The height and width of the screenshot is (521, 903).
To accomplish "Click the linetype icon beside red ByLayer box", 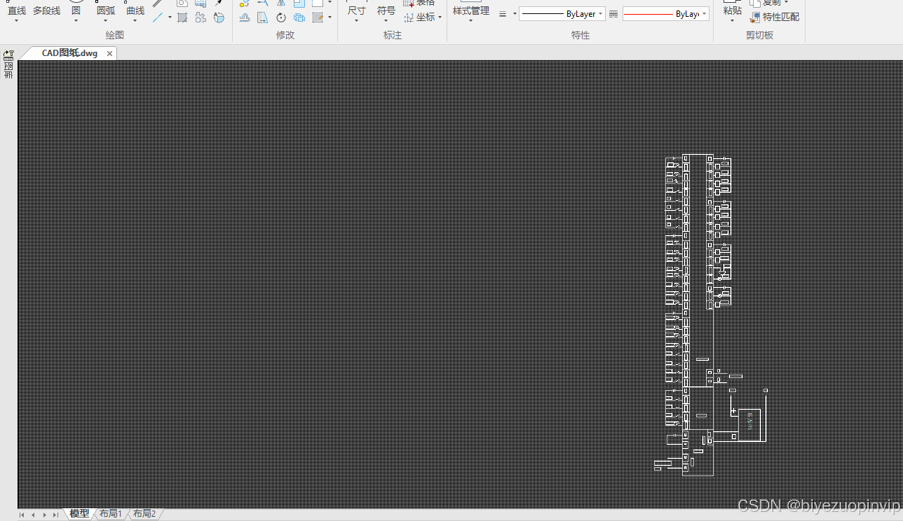I will 613,14.
